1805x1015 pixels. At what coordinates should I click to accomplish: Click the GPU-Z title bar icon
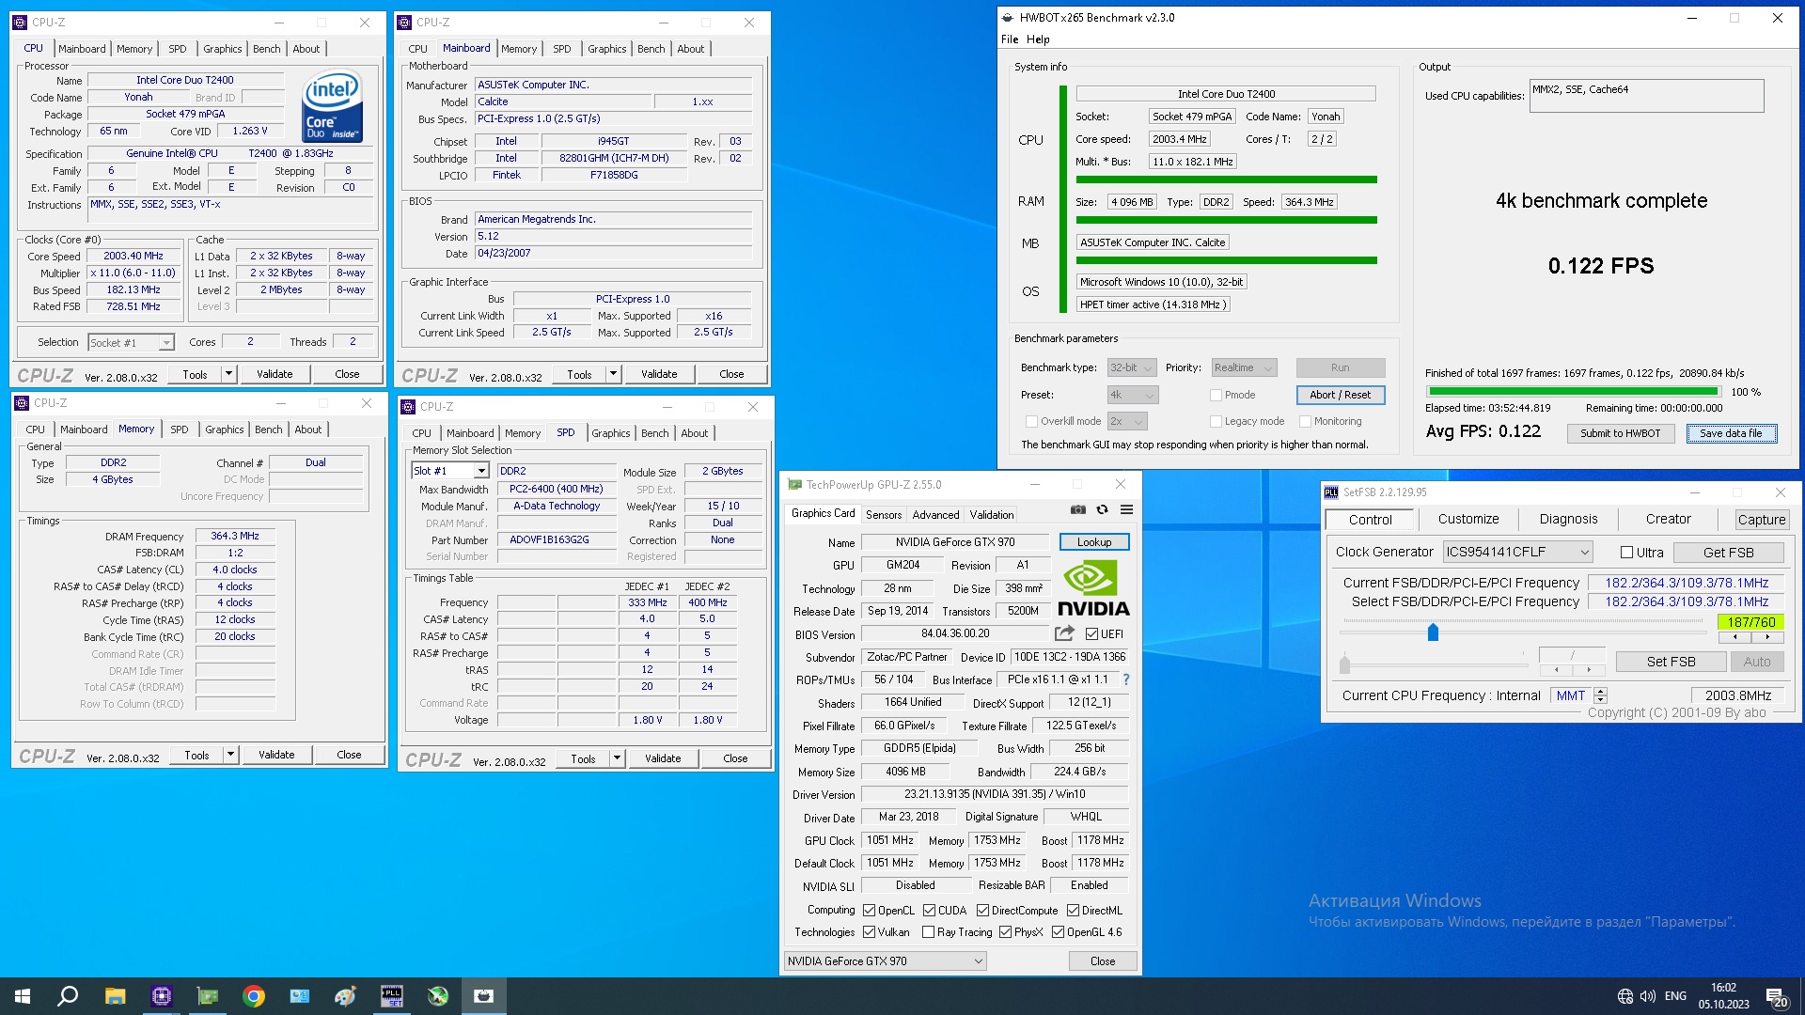tap(794, 484)
